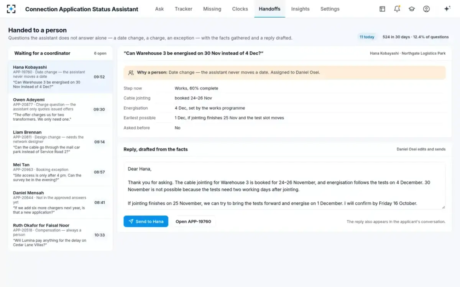Open the Missing tab
The image size is (460, 287).
pos(212,9)
